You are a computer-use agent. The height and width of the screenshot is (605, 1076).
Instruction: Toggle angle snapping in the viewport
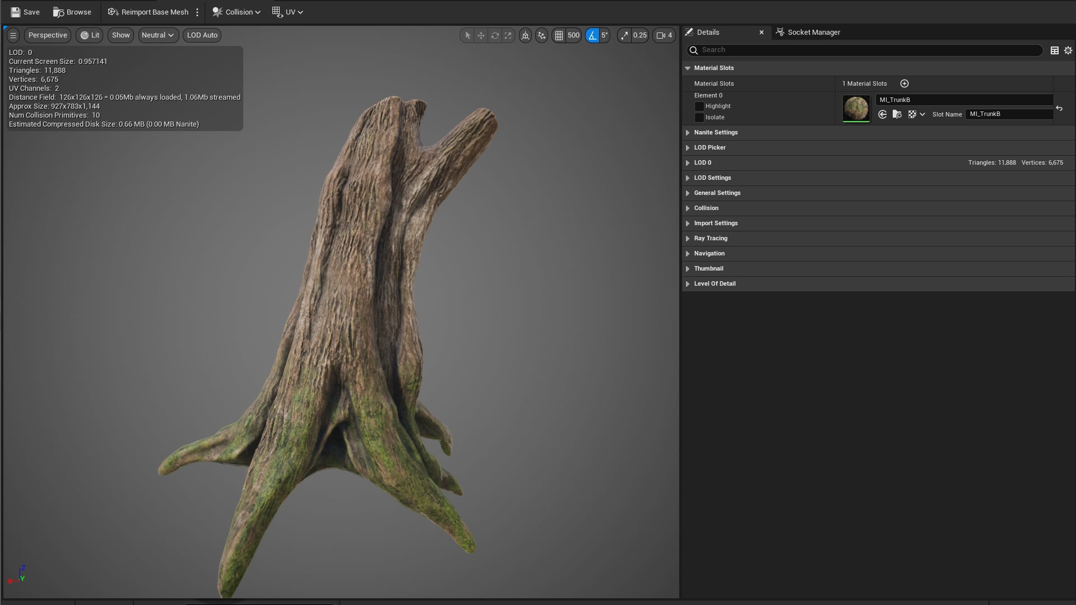(x=593, y=35)
